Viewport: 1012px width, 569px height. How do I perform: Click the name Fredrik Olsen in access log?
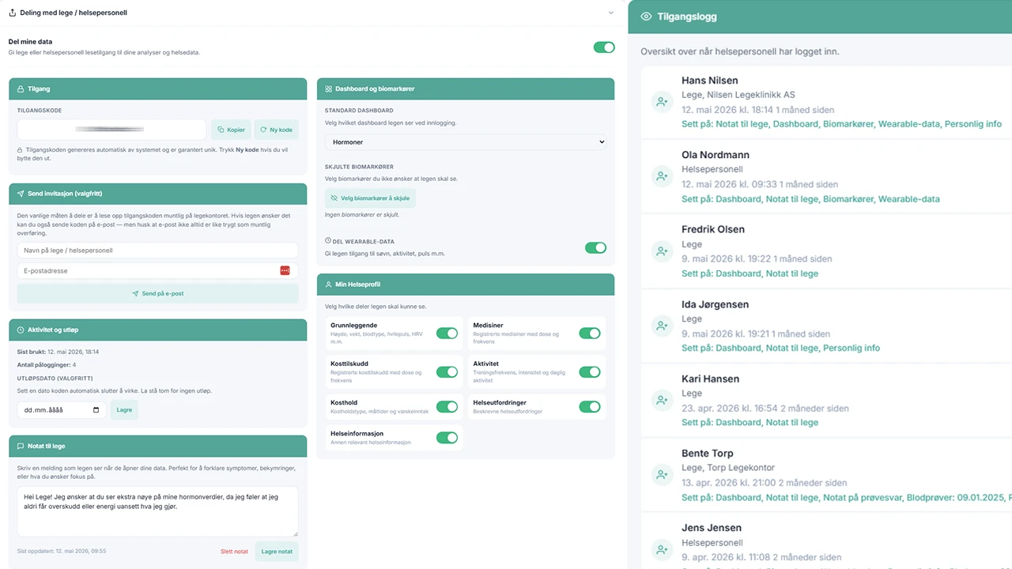pos(713,229)
